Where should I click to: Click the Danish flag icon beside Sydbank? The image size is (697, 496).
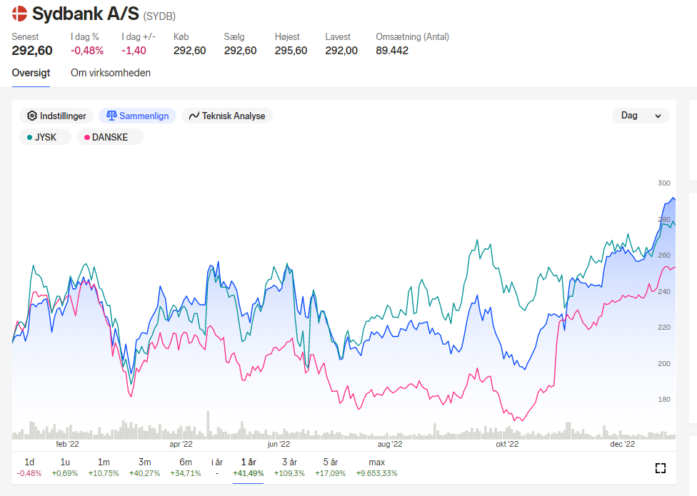coord(19,14)
